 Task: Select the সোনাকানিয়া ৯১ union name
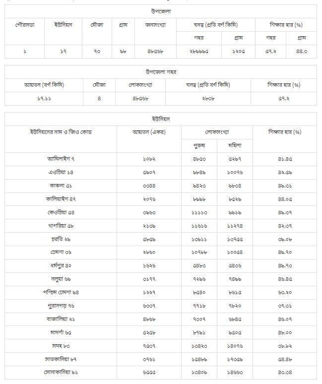point(61,372)
